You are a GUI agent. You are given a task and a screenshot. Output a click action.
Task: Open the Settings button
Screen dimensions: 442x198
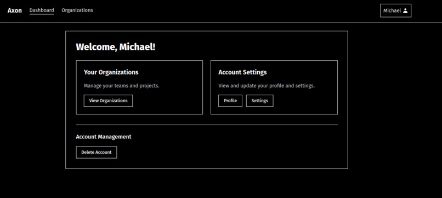(259, 101)
